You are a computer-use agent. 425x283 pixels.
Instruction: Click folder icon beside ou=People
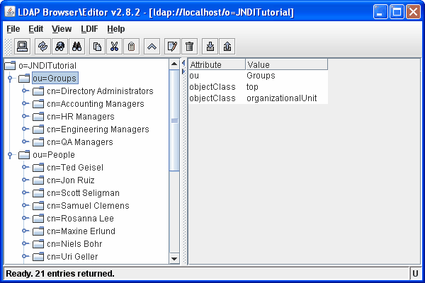24,155
